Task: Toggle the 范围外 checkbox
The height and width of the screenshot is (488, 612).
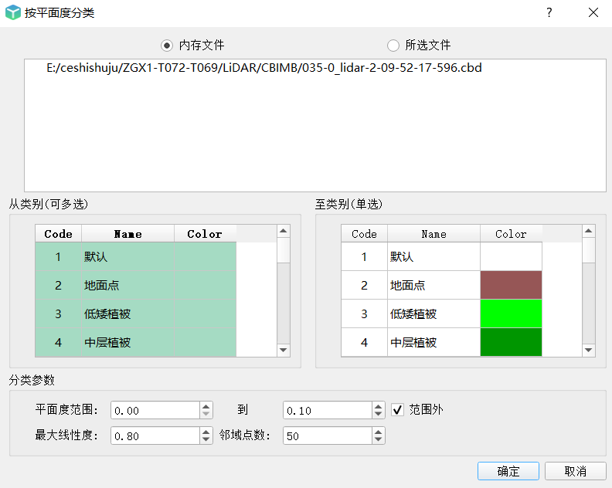Action: tap(397, 410)
